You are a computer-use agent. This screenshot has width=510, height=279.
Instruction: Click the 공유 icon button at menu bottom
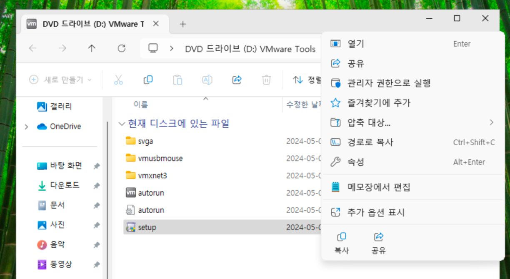379,243
